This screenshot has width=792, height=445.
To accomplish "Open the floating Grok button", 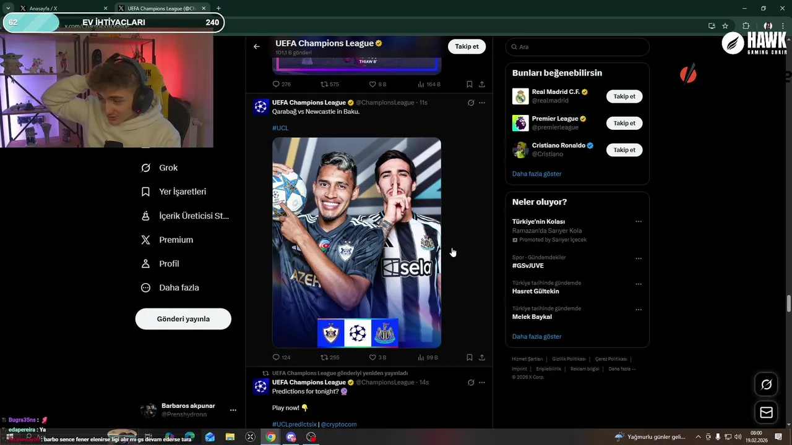I will (x=766, y=384).
